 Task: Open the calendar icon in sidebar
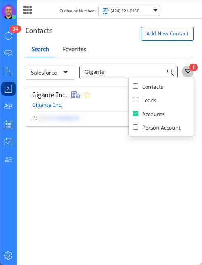pos(8,124)
